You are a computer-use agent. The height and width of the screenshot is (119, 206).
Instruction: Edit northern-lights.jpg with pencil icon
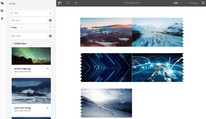(x=48, y=69)
